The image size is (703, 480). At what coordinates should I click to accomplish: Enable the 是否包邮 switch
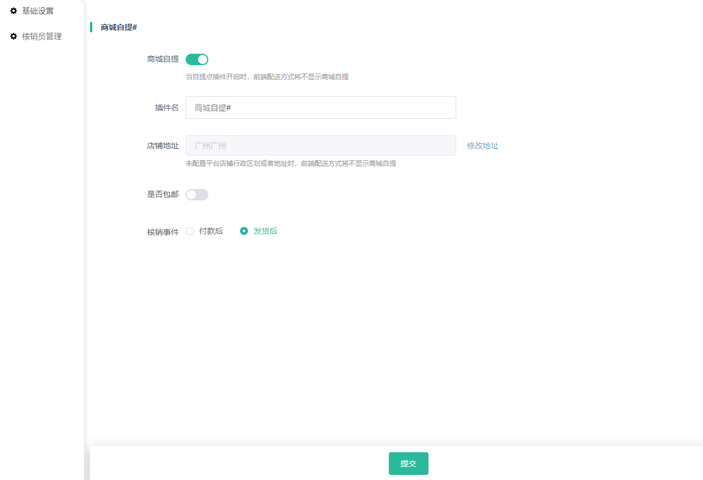(x=197, y=195)
